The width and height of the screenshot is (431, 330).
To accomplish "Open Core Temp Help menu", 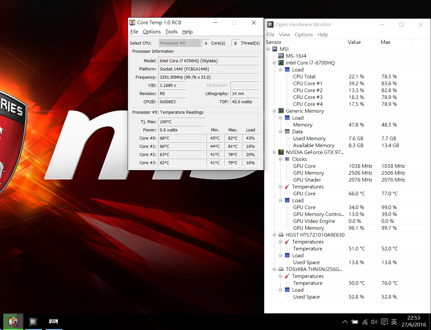I will pyautogui.click(x=187, y=32).
